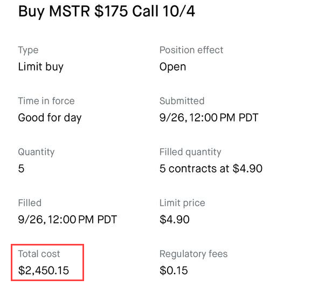
Task: Click the $4.90 limit price value
Action: 175,220
